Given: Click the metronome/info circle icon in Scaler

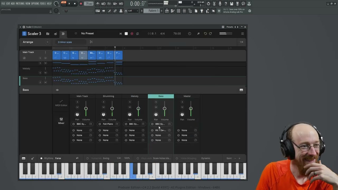Looking at the screenshot, I should pos(189,34).
